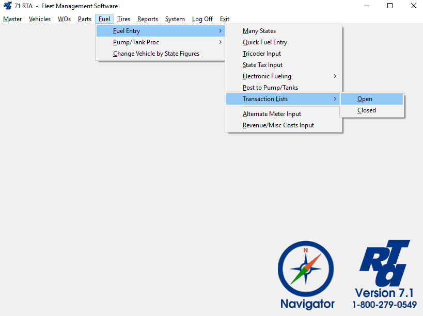Image resolution: width=423 pixels, height=316 pixels.
Task: Open Alternate Meter Input
Action: tap(272, 114)
